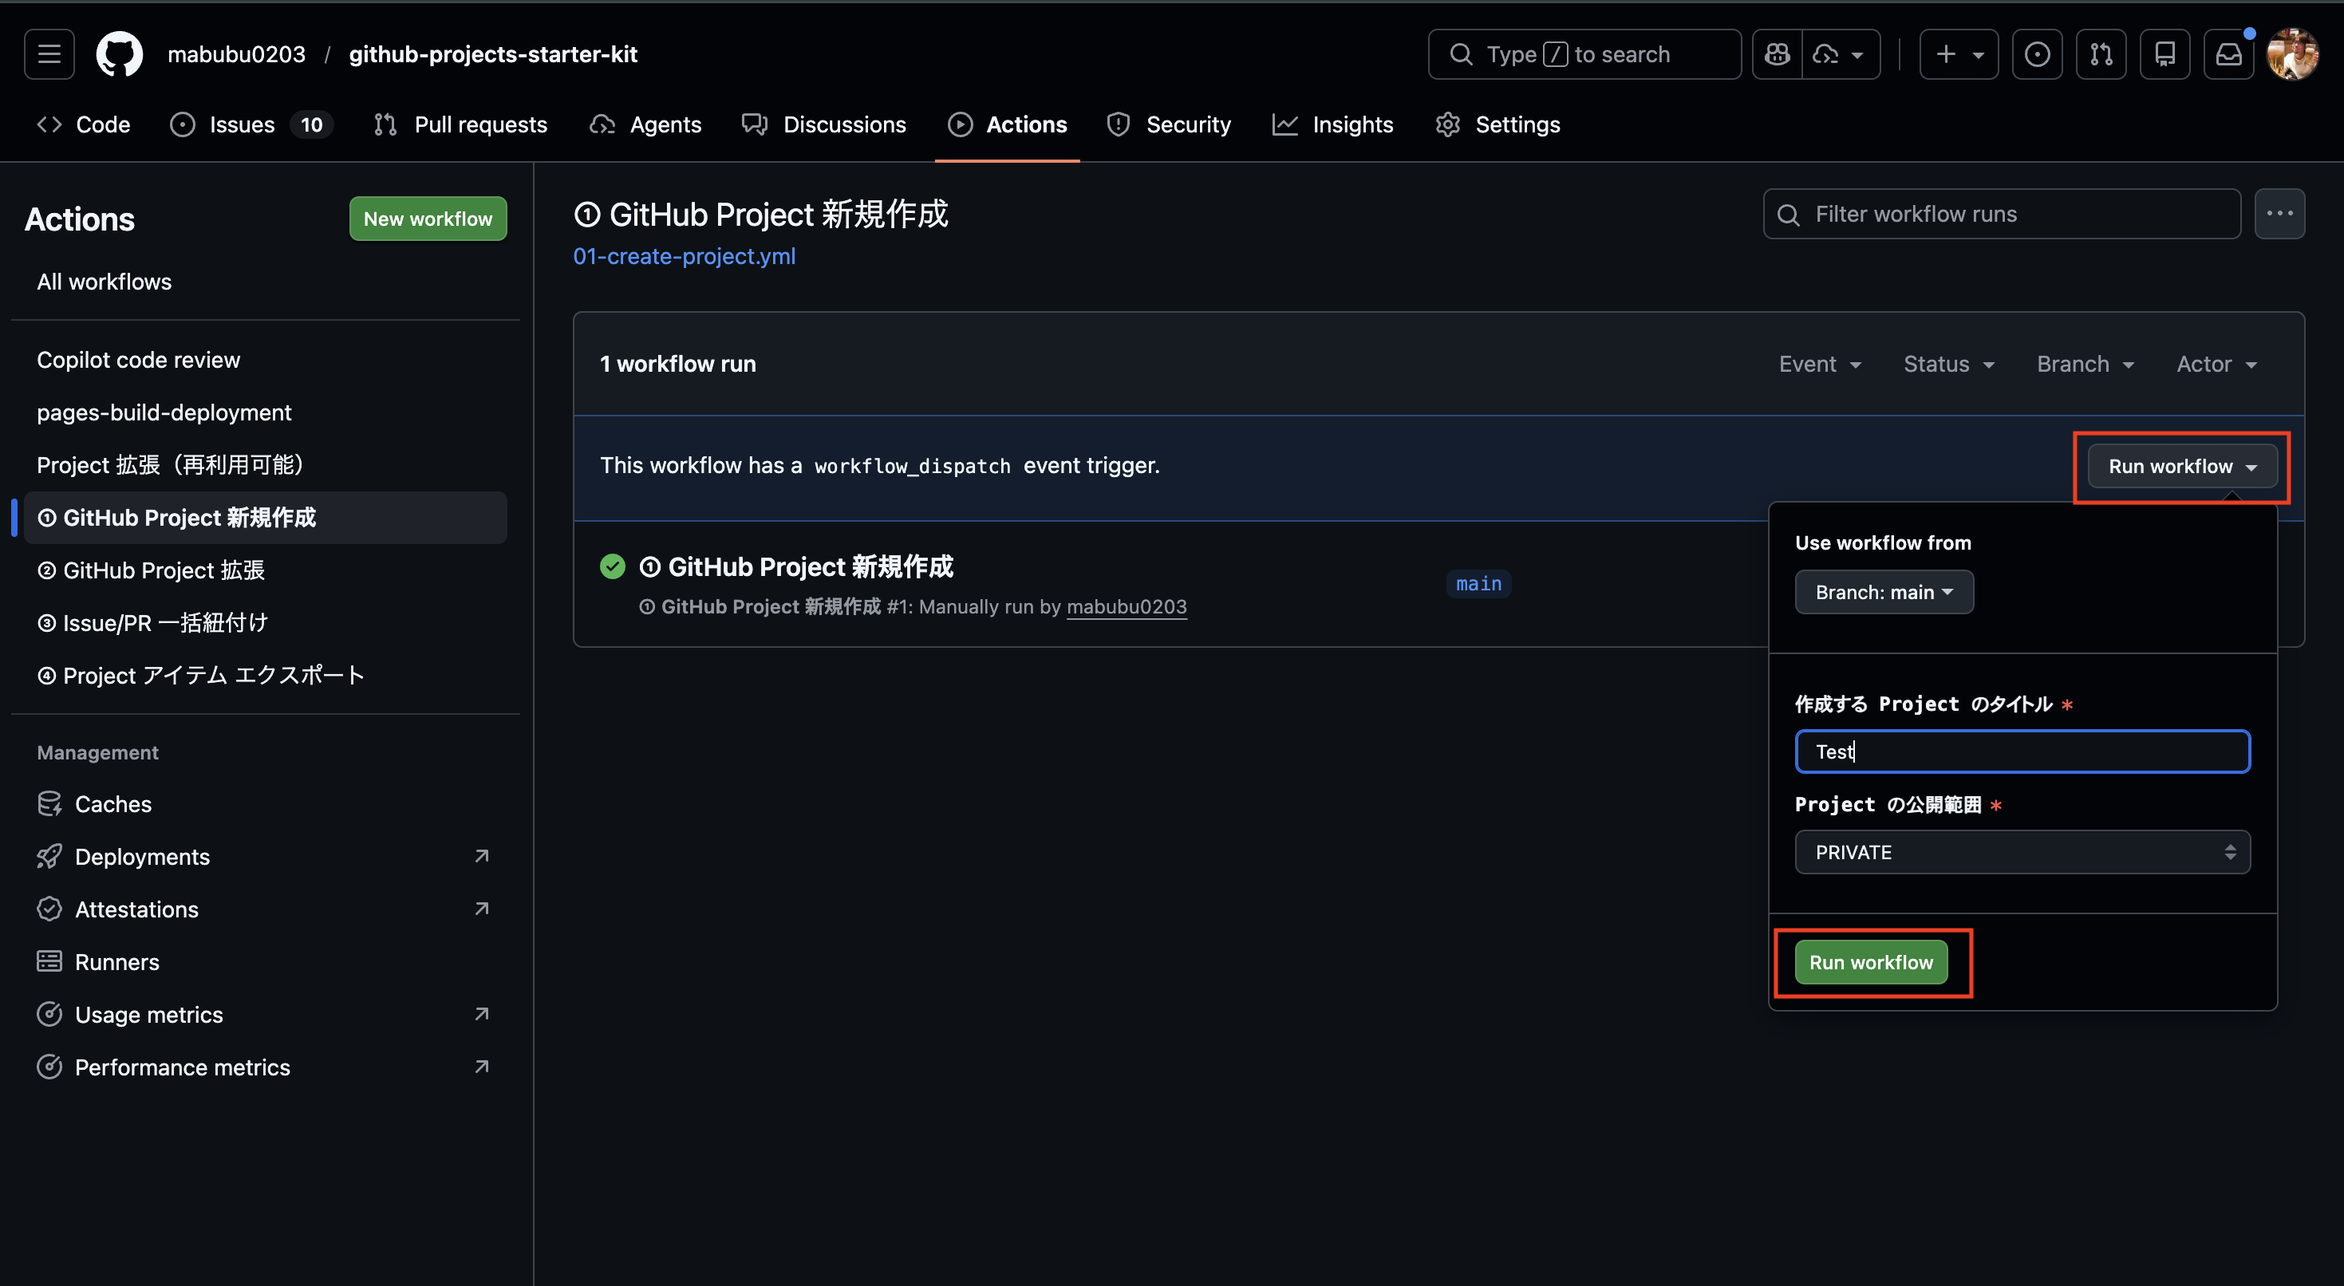Open the workflow options kebab menu
Screen dimensions: 2344x1286
[2279, 215]
